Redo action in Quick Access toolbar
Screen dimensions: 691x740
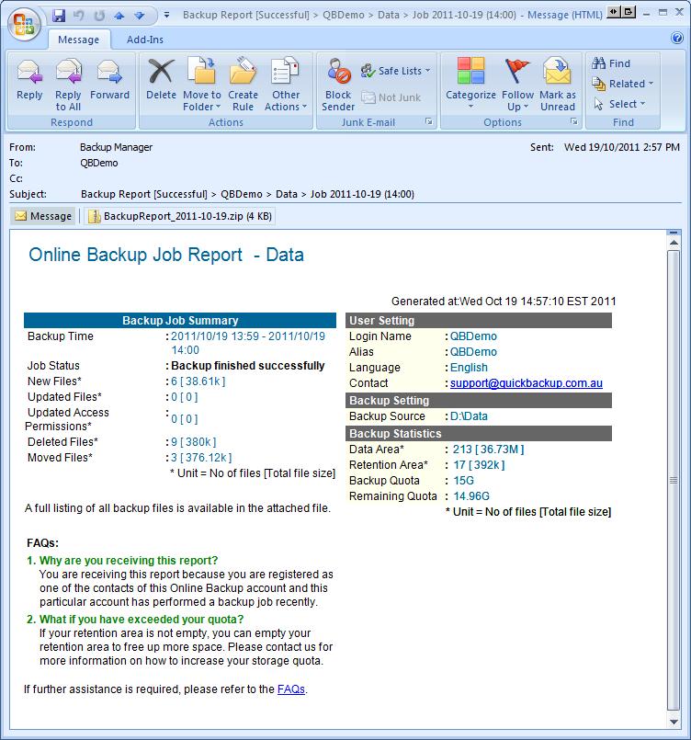pyautogui.click(x=99, y=15)
